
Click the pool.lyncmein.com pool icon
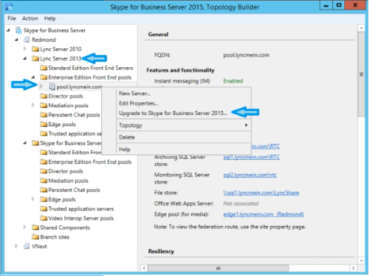52,86
